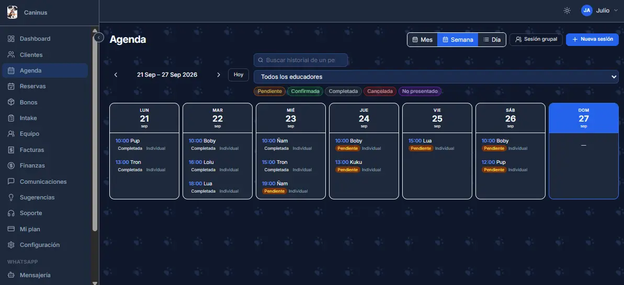Toggle the Confirmada status filter
This screenshot has width=624, height=285.
click(305, 91)
